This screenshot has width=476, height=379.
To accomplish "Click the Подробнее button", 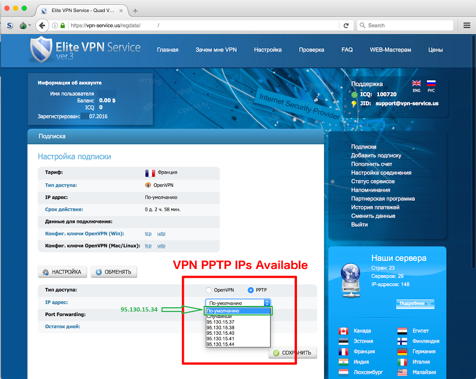I will point(415,304).
